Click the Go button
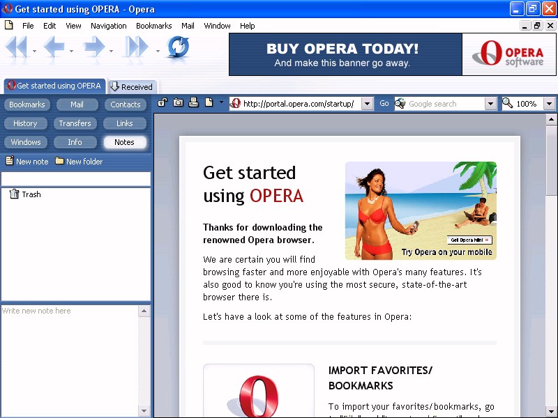 [384, 103]
